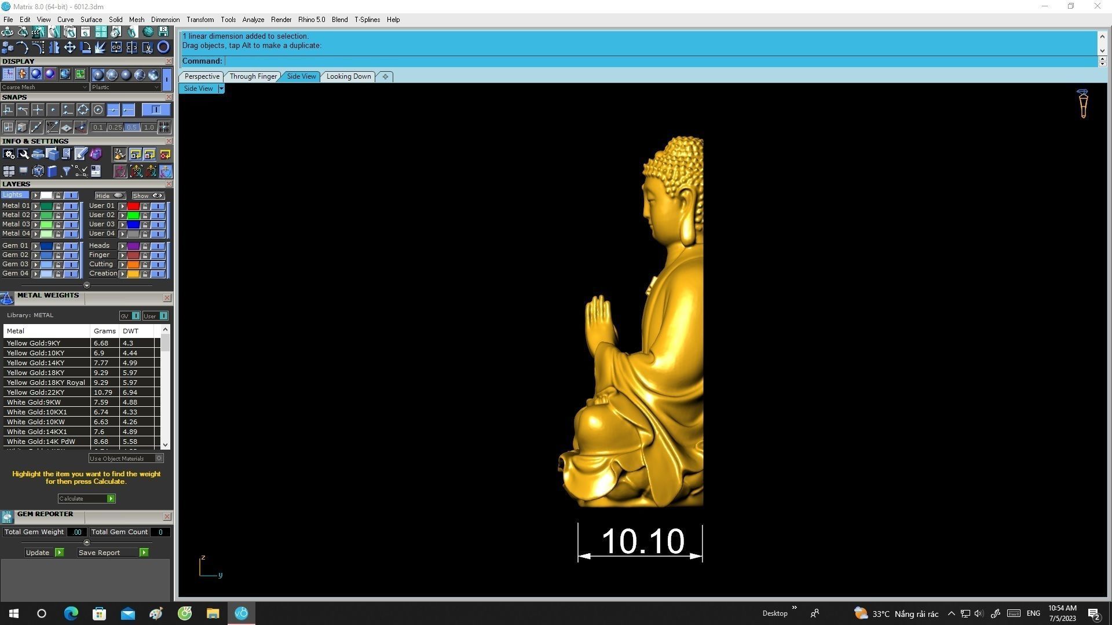Toggle visibility of User 01 layer
Screen dimensions: 1112x625
(x=158, y=206)
